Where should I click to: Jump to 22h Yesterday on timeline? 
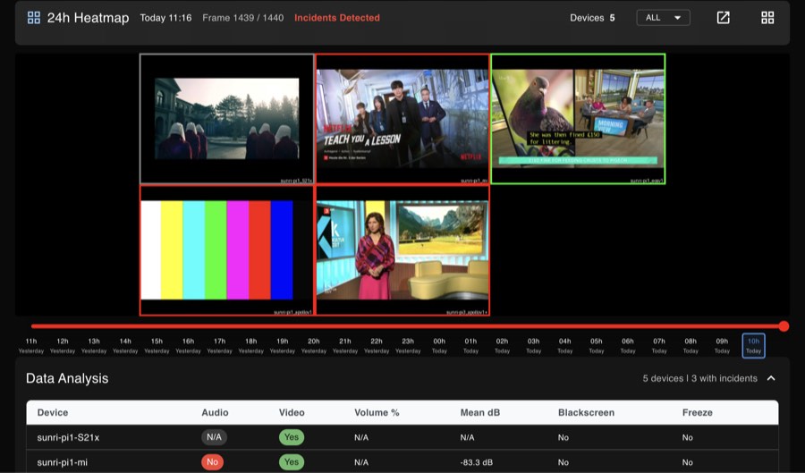(x=377, y=346)
